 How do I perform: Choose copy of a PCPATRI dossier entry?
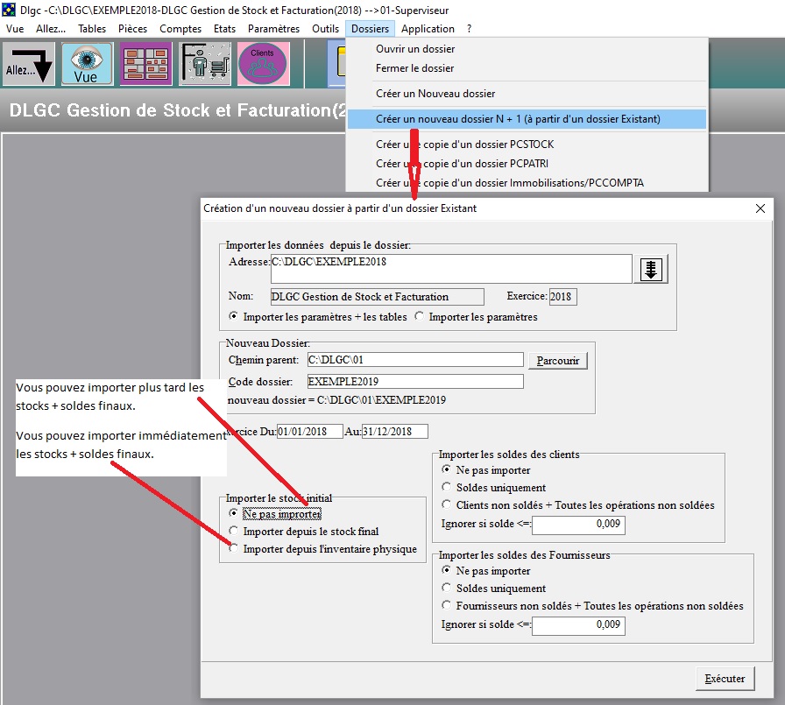point(527,164)
